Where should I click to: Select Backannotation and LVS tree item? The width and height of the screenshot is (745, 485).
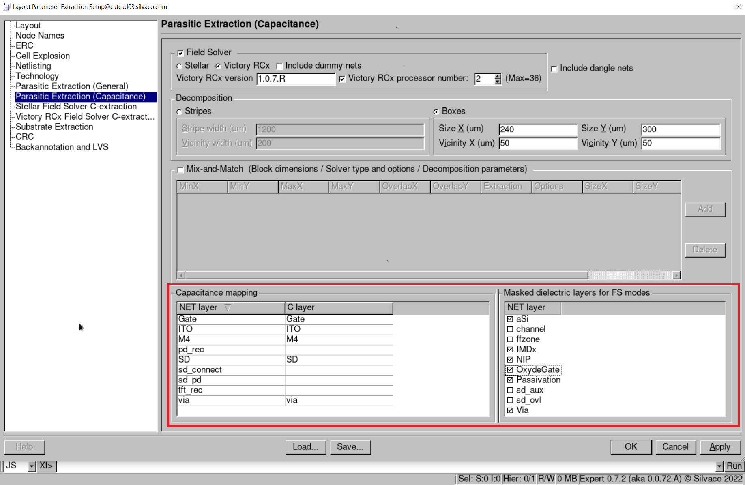pos(62,147)
